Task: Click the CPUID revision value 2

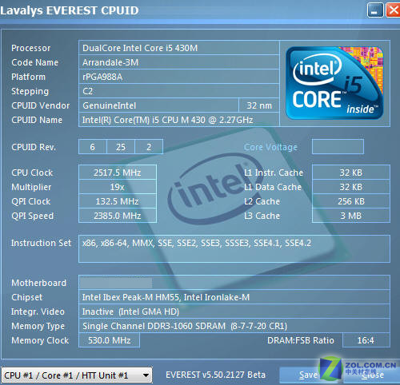Action: 149,147
